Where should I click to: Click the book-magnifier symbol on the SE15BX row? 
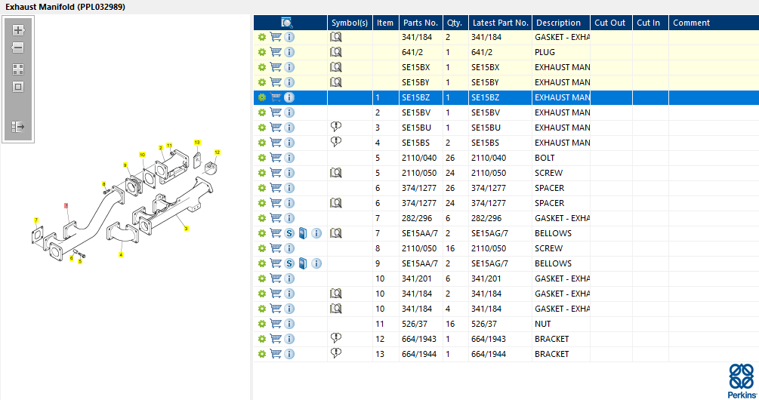(336, 67)
